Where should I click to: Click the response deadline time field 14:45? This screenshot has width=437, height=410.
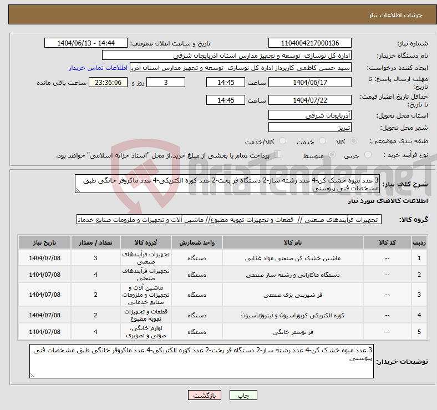coord(226,82)
